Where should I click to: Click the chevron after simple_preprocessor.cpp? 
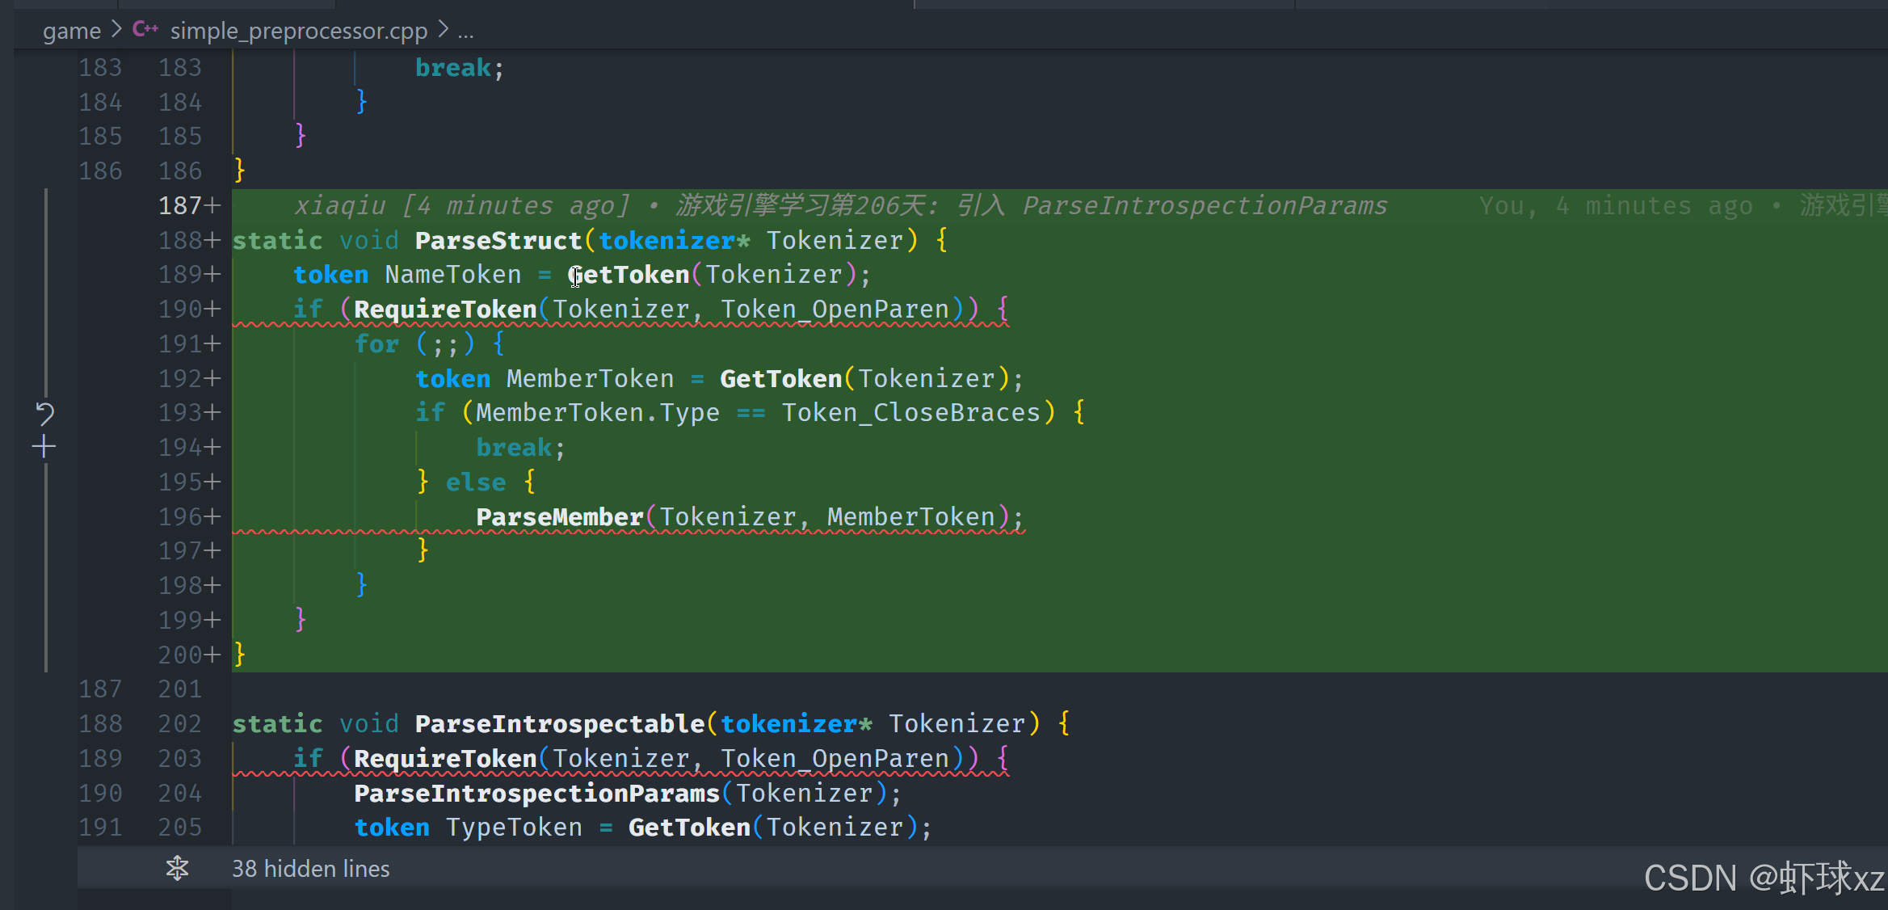tap(443, 30)
